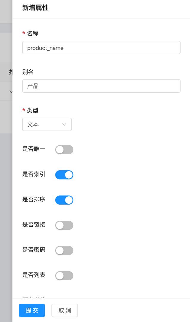
Task: Turn on the 是否列表 switch
Action: [x=64, y=276]
